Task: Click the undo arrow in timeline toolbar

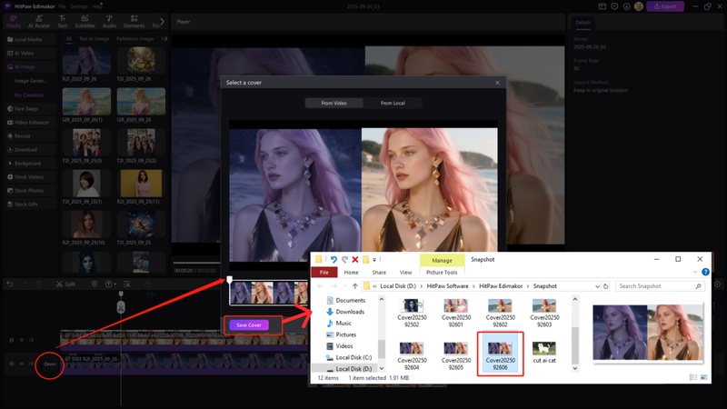Action: (12, 284)
